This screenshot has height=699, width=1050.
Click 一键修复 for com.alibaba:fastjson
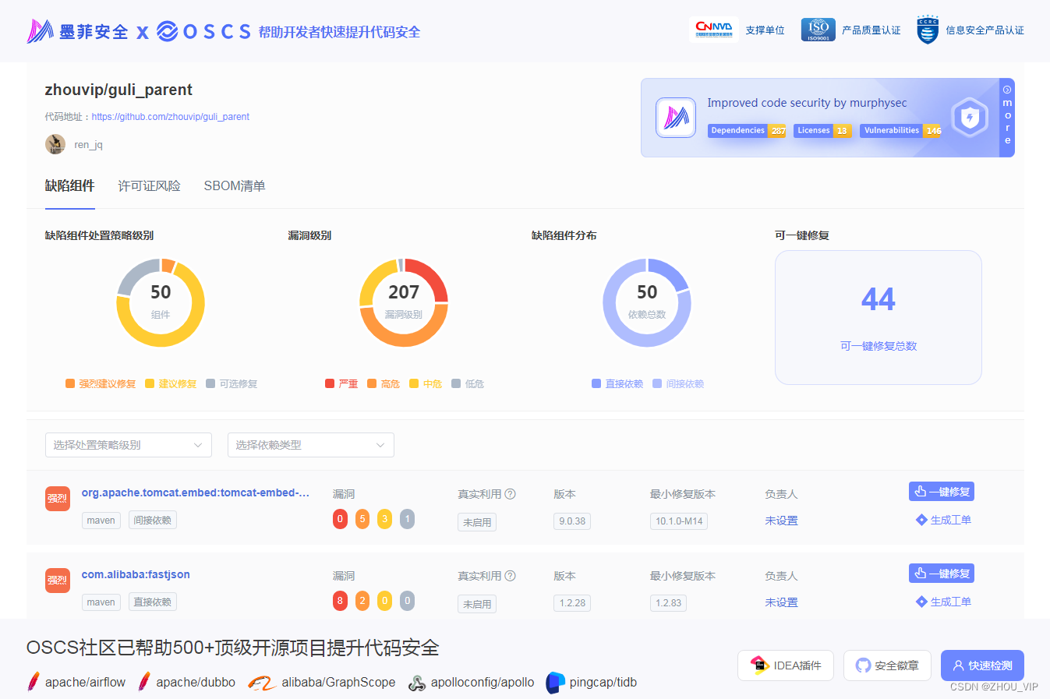[941, 573]
